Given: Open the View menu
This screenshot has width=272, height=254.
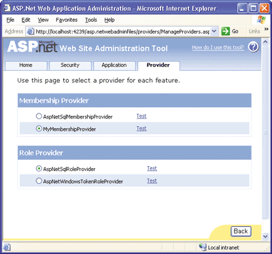Looking at the screenshot, I should point(43,20).
